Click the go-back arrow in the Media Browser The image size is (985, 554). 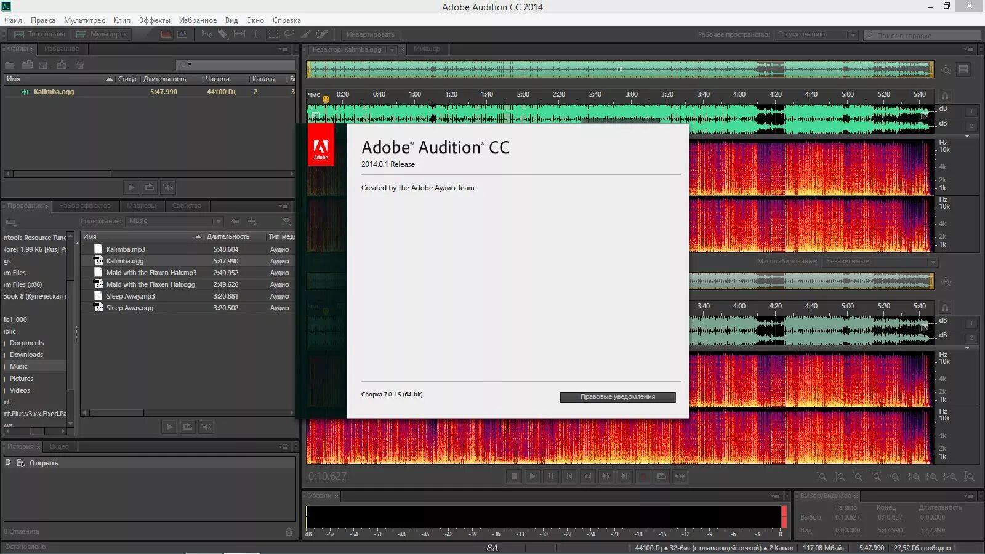pos(235,221)
